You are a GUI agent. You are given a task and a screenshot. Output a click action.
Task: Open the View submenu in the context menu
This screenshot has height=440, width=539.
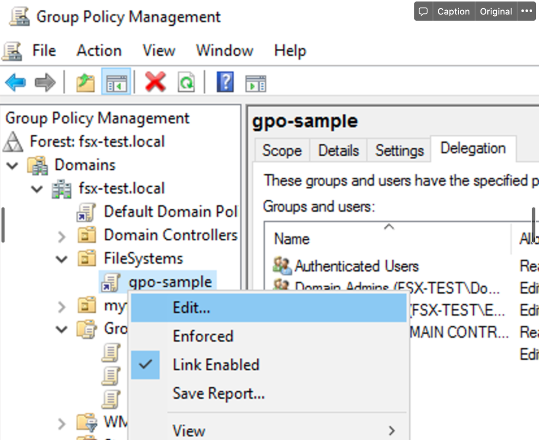tap(269, 430)
